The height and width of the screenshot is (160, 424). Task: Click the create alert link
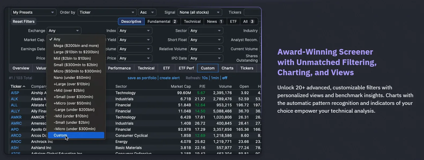tap(170, 78)
